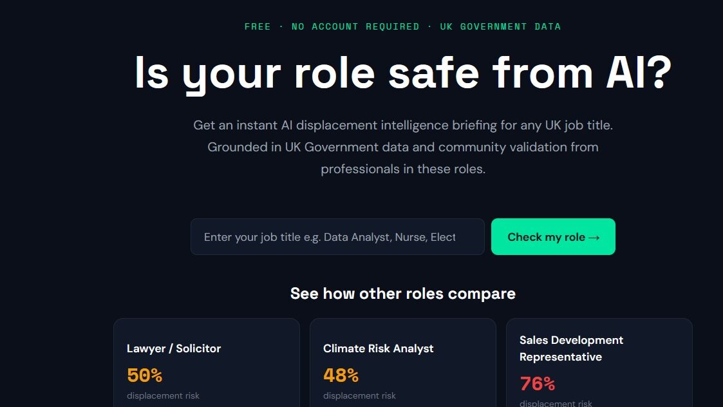
Task: Click the Sales Development Representative card title
Action: [571, 348]
